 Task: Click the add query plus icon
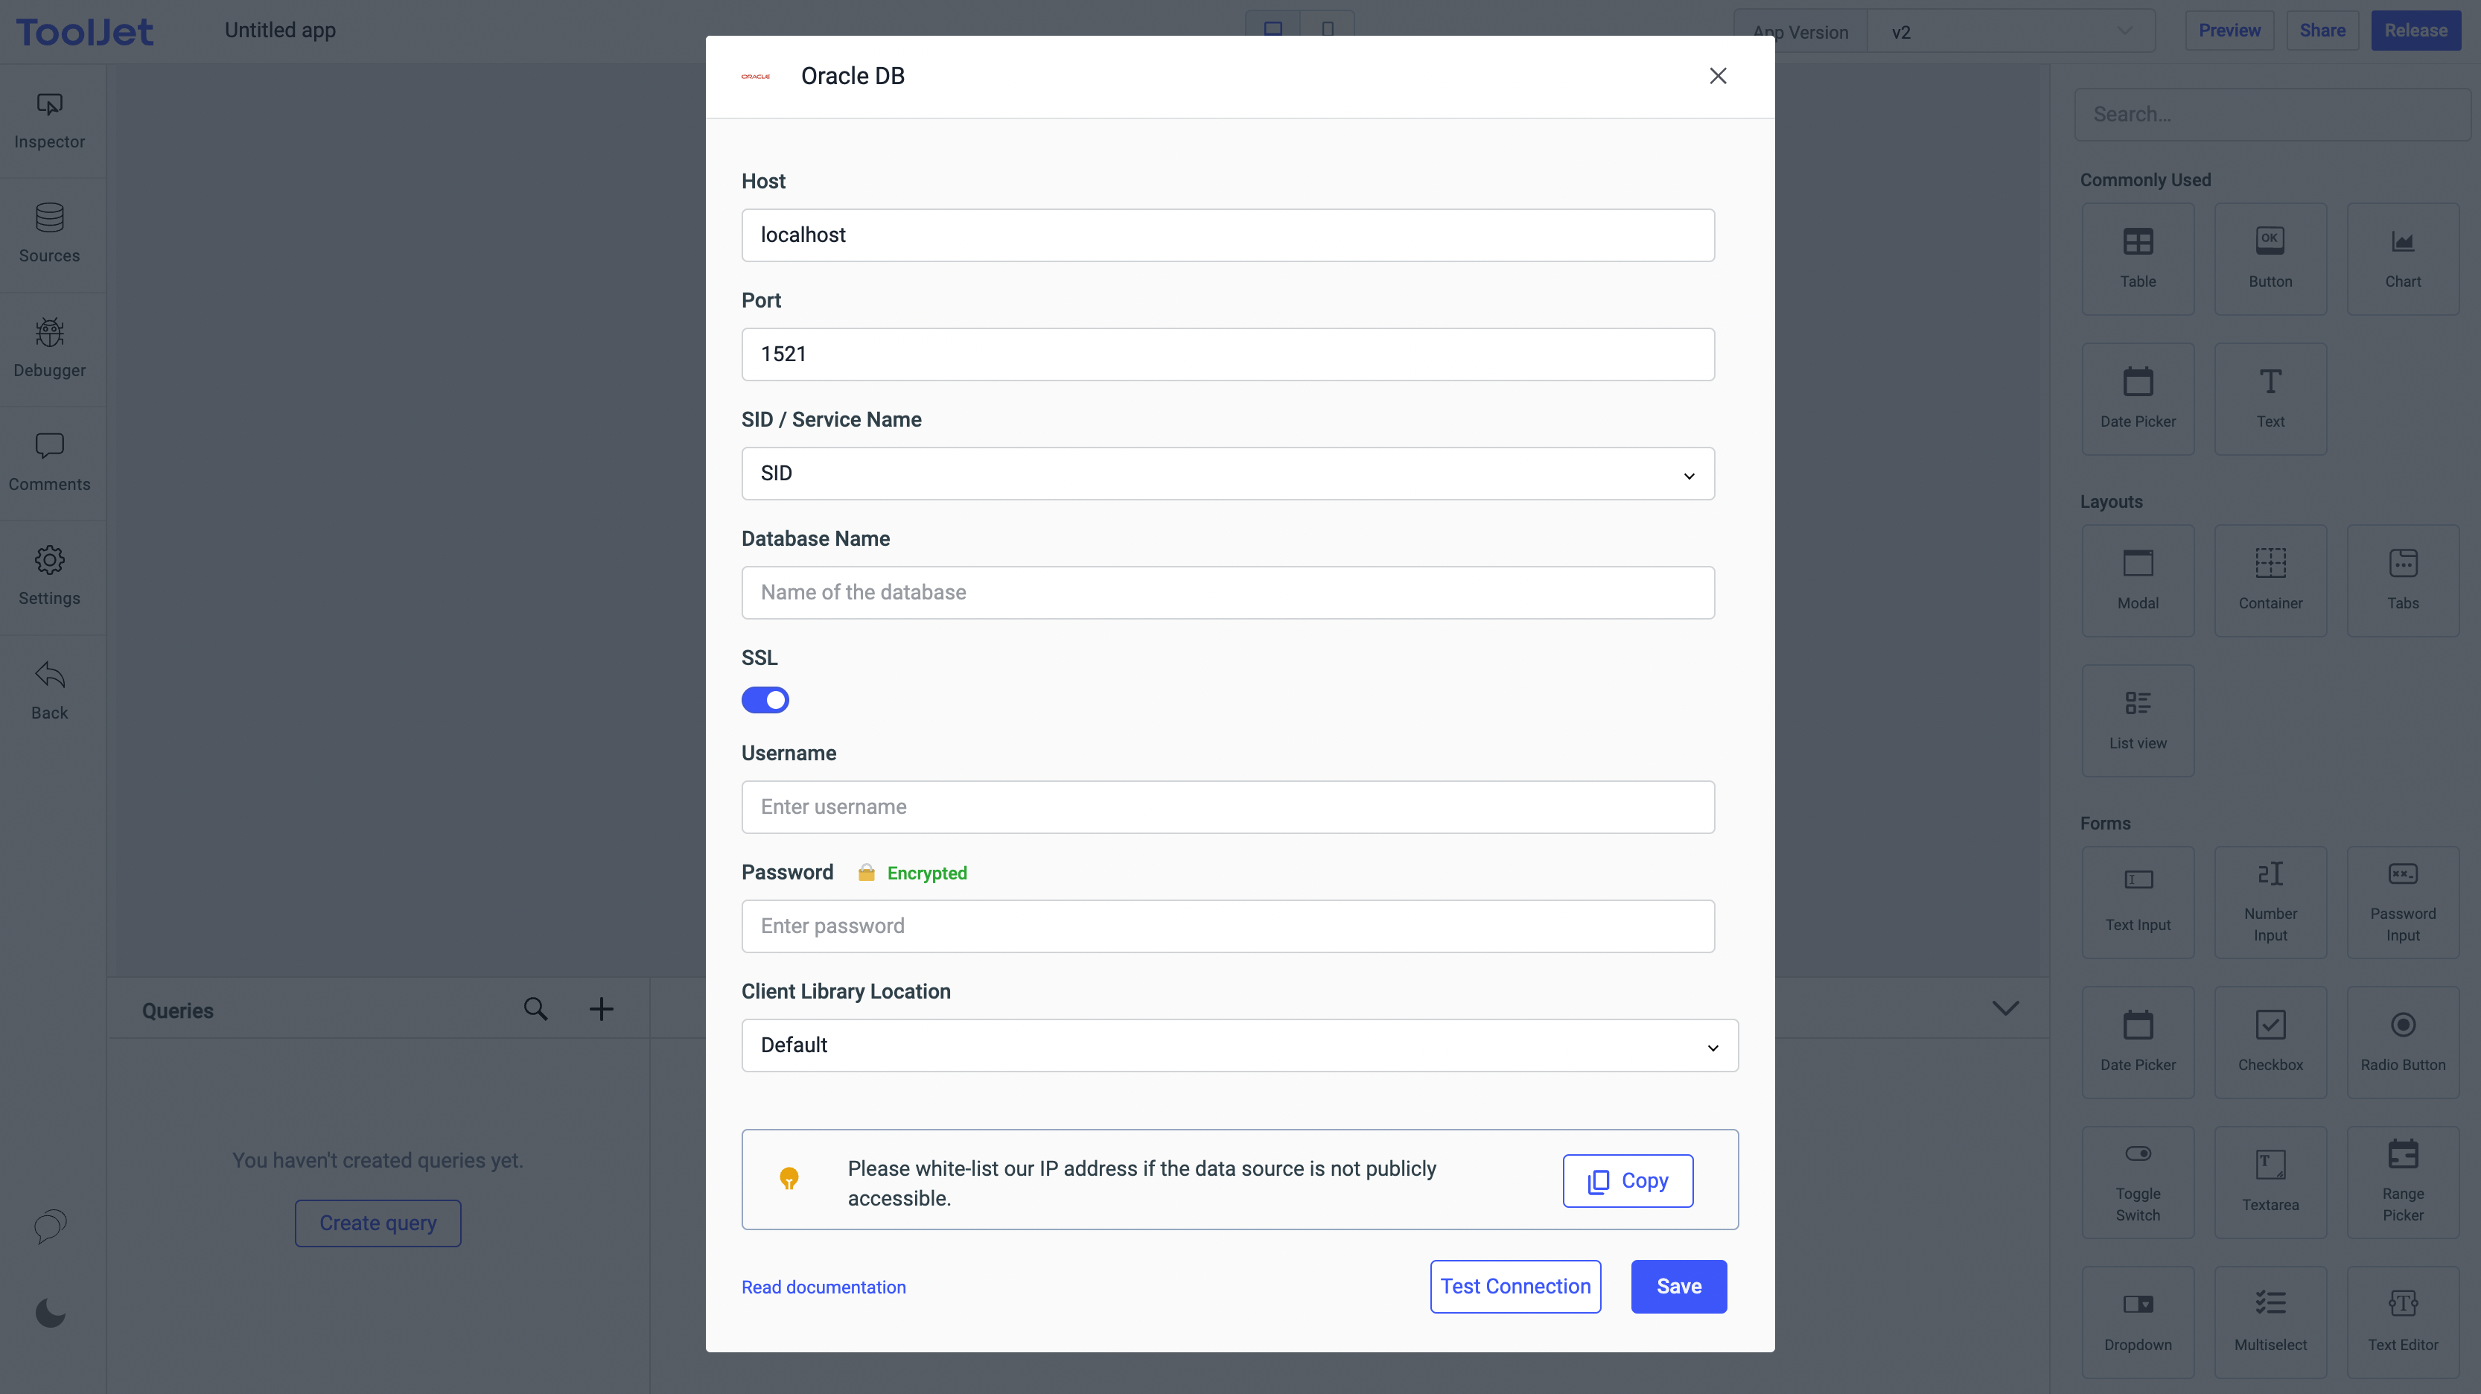(x=601, y=1009)
